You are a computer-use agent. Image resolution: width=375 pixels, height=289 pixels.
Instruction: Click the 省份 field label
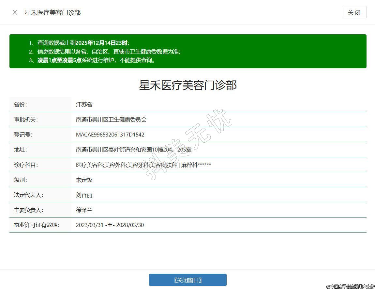coord(21,104)
